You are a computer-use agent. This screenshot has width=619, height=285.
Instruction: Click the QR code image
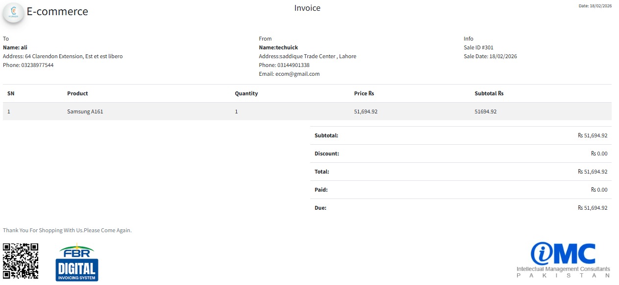pos(21,261)
